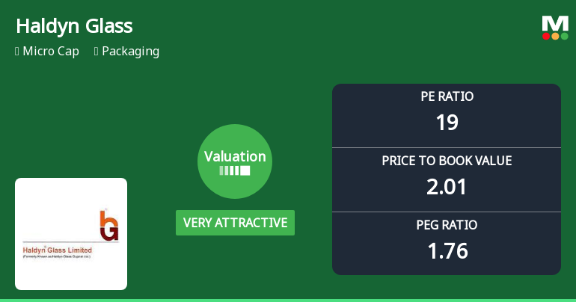The width and height of the screenshot is (576, 302).
Task: Click the green dot under the M logo
Action: [564, 36]
